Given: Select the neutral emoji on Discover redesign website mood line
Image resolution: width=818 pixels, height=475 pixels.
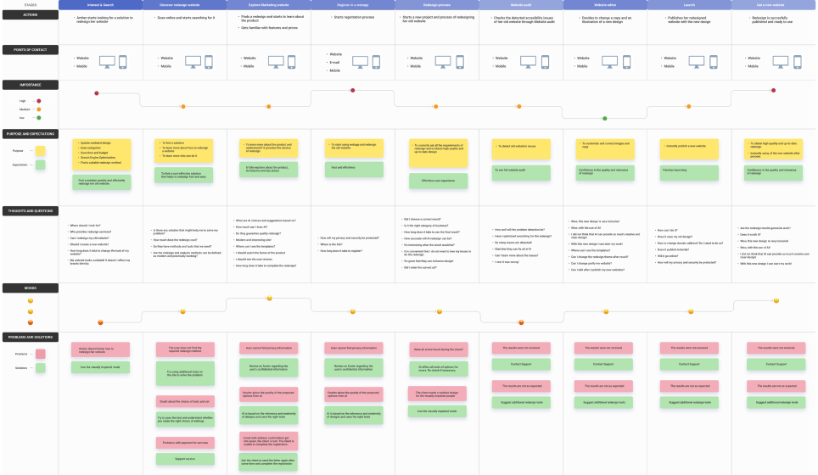Looking at the screenshot, I should point(182,312).
